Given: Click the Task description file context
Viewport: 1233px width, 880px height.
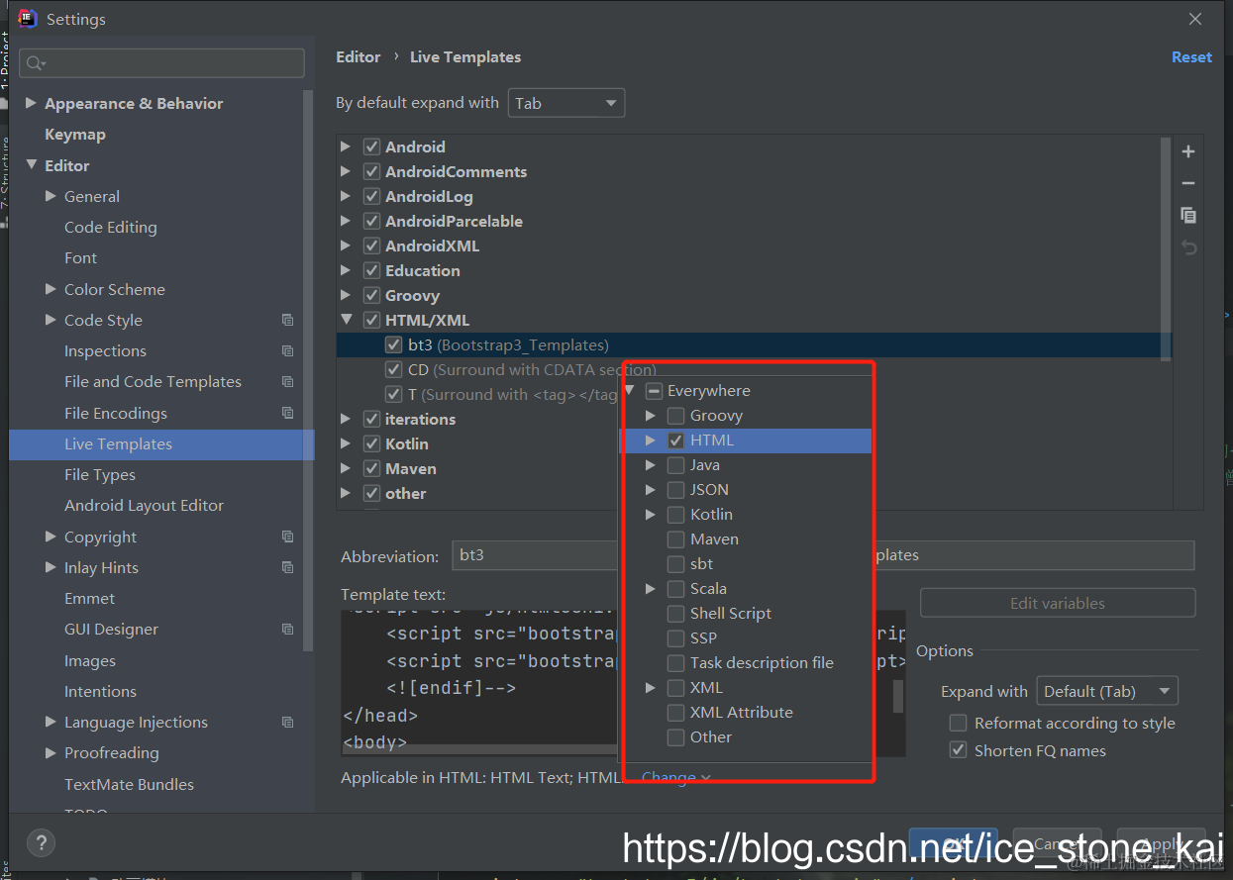Looking at the screenshot, I should tap(762, 663).
